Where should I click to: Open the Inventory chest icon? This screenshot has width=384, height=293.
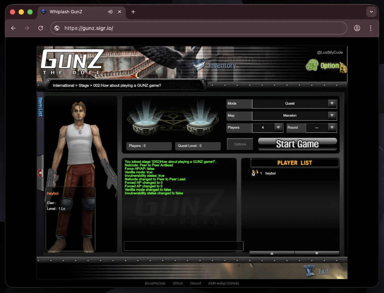199,65
